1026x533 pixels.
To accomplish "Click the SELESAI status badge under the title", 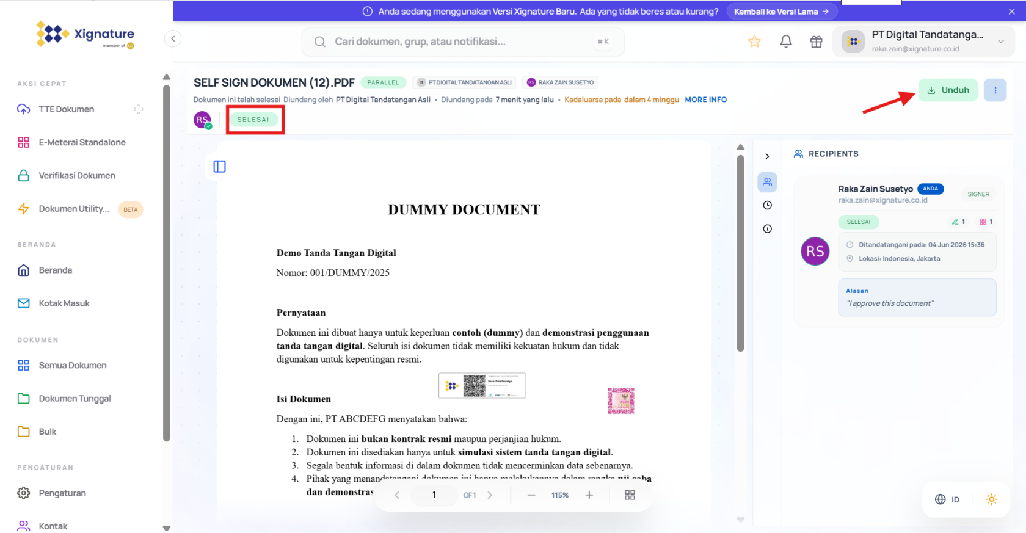I will point(253,120).
